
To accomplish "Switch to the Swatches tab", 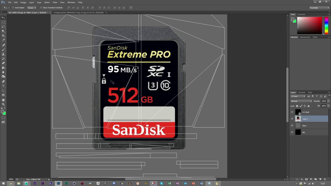I will (301, 14).
